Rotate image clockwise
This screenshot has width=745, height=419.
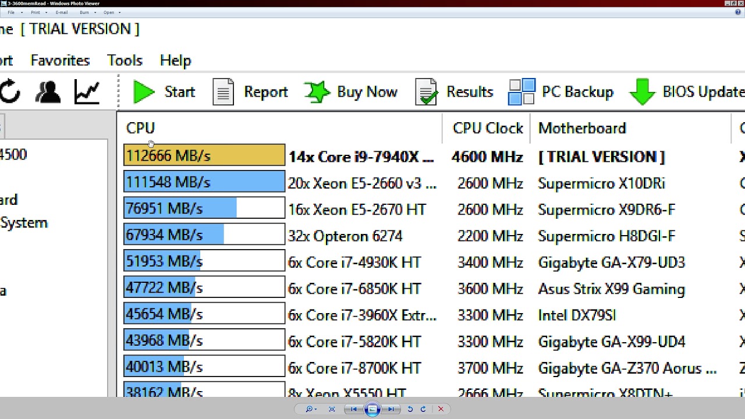(423, 409)
